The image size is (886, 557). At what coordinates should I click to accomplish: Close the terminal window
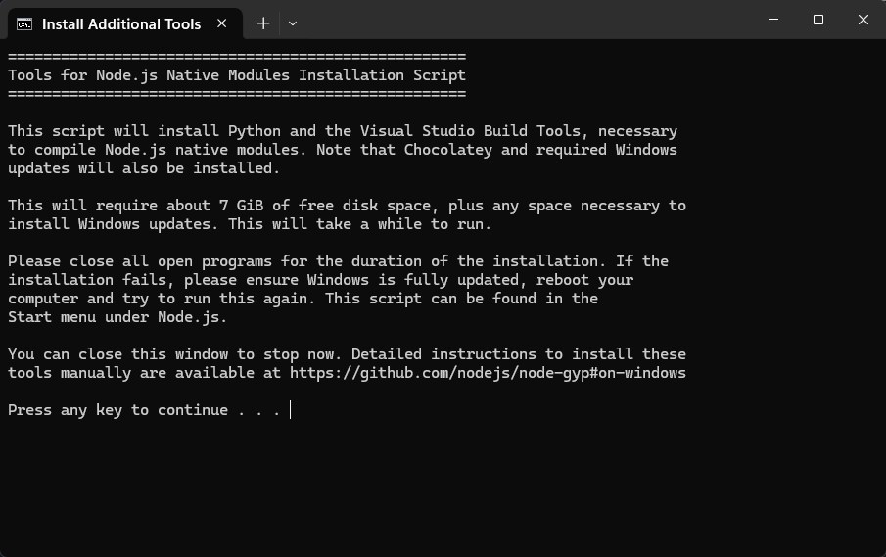coord(863,20)
